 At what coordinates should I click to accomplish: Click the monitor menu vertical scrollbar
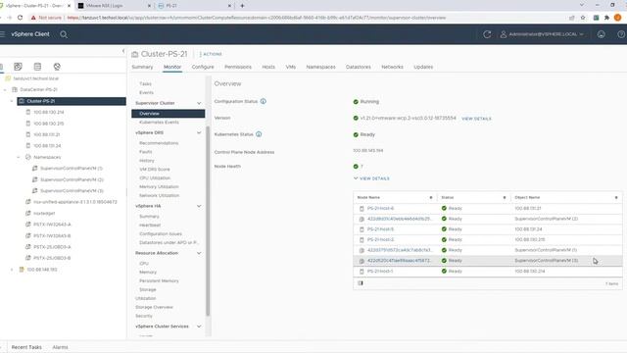pyautogui.click(x=208, y=220)
